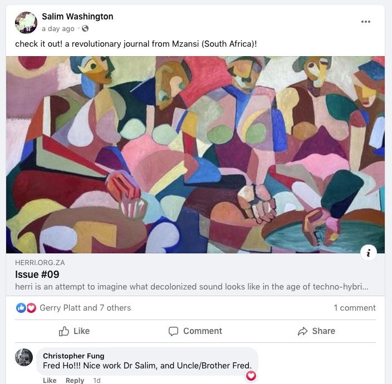Like the post with the Like button
The width and height of the screenshot is (392, 384).
(74, 331)
